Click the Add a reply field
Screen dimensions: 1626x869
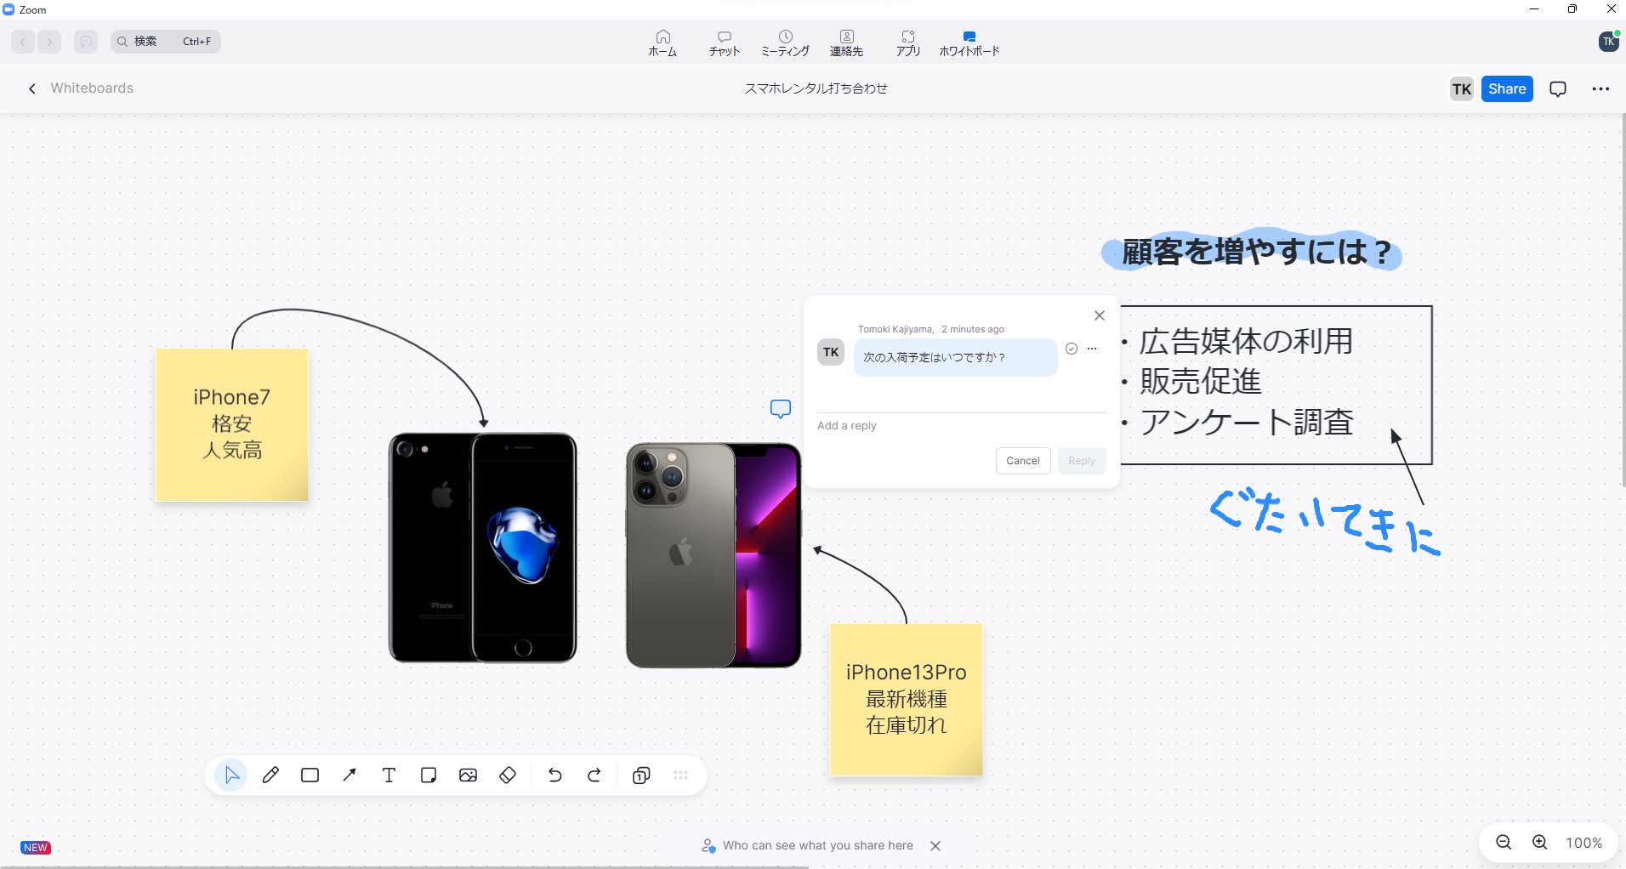point(961,426)
